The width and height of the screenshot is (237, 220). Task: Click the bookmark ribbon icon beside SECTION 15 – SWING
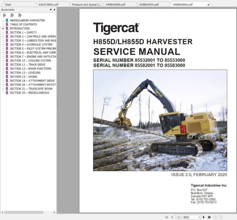[x=7, y=77]
